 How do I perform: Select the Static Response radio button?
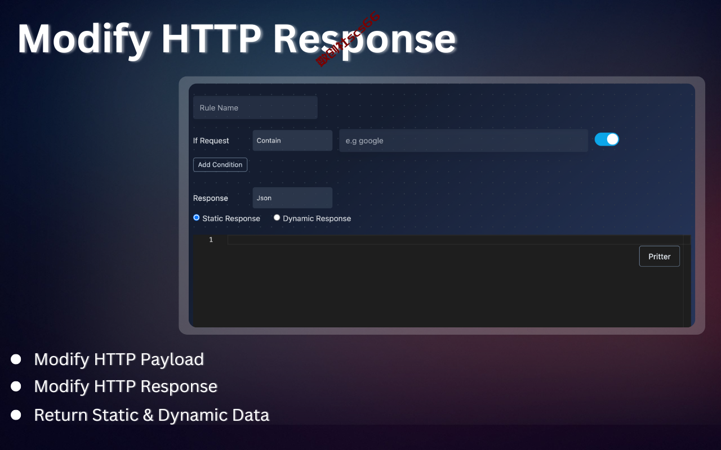pos(197,218)
